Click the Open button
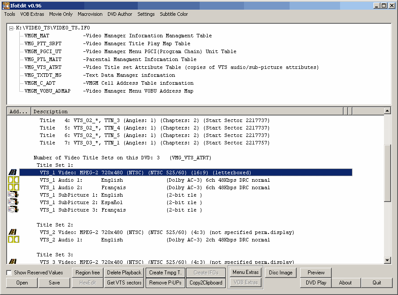398x295 pixels. click(22, 283)
